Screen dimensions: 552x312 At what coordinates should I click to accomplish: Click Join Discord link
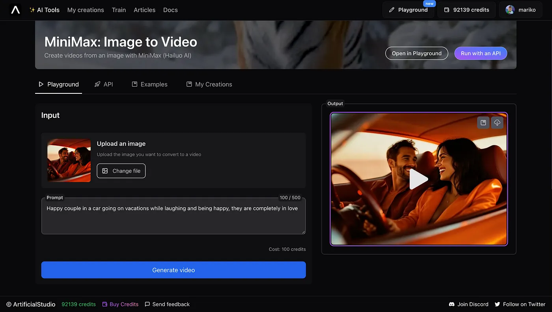coord(468,304)
